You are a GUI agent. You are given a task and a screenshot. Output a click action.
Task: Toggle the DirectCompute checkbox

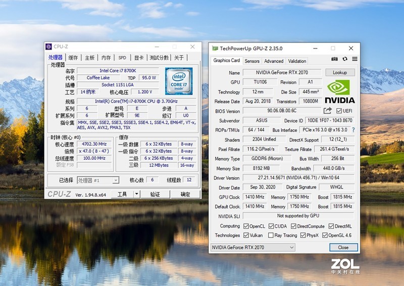coord(293,226)
